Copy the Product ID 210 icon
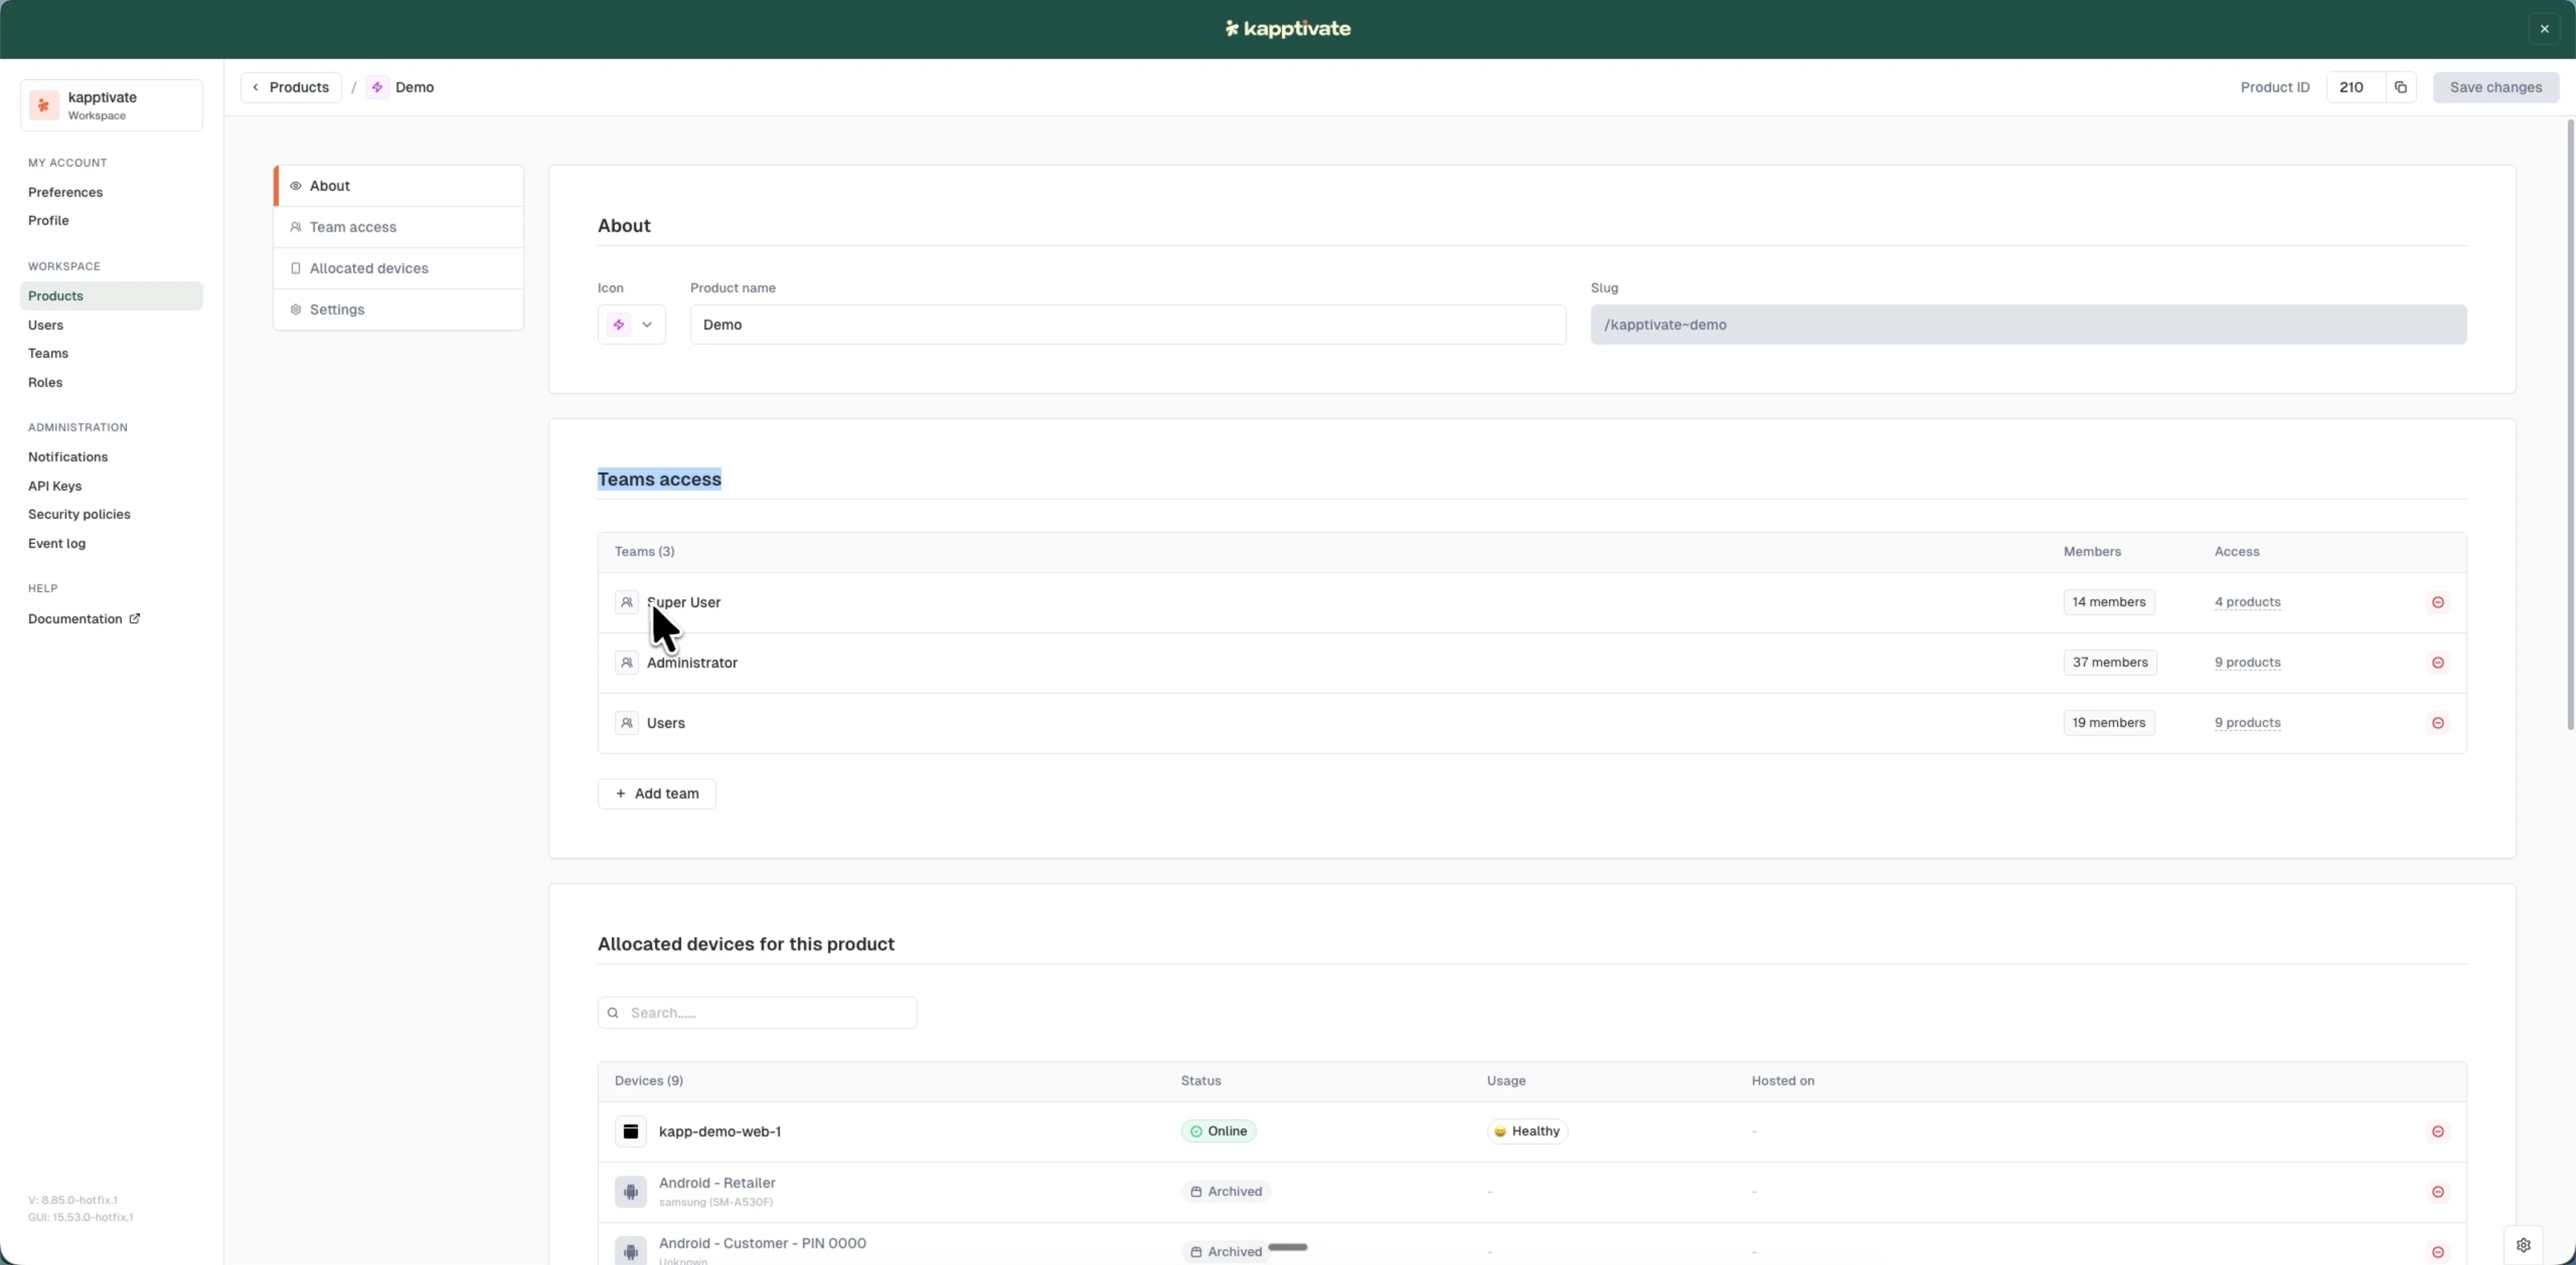This screenshot has height=1265, width=2576. (2400, 87)
